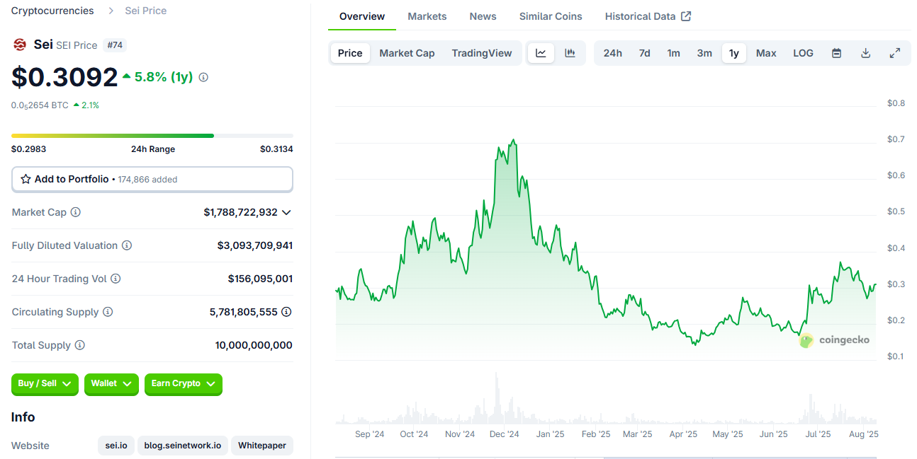Click the $0.3092 price text
The image size is (917, 459).
click(64, 77)
